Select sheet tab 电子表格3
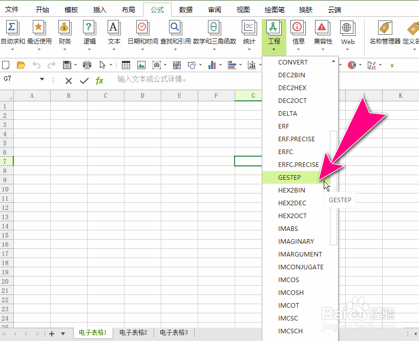The width and height of the screenshot is (419, 341). coord(174,333)
